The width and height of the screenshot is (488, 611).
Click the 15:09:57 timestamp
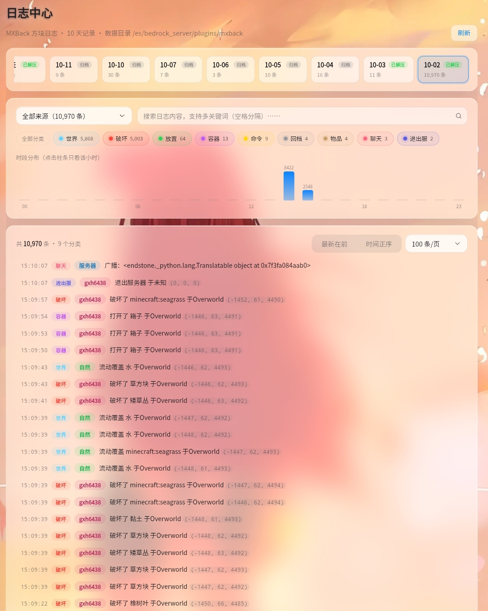pos(34,300)
